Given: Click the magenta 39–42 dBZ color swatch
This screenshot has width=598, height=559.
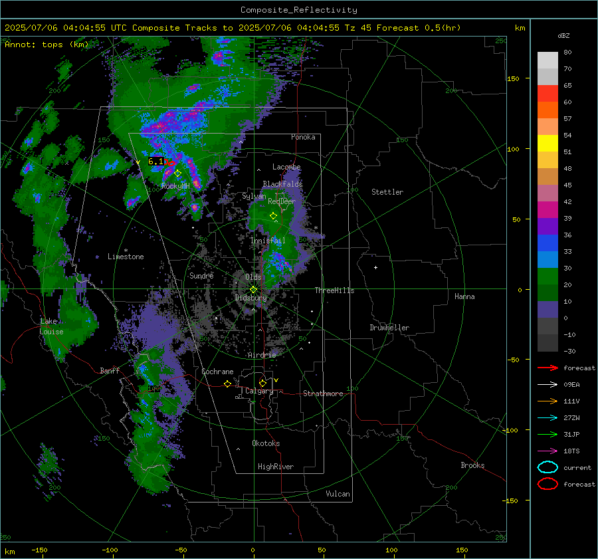Looking at the screenshot, I should [x=548, y=210].
